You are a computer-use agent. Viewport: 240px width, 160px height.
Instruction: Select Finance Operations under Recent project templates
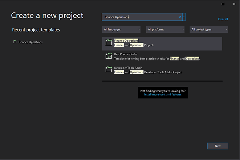(30, 42)
